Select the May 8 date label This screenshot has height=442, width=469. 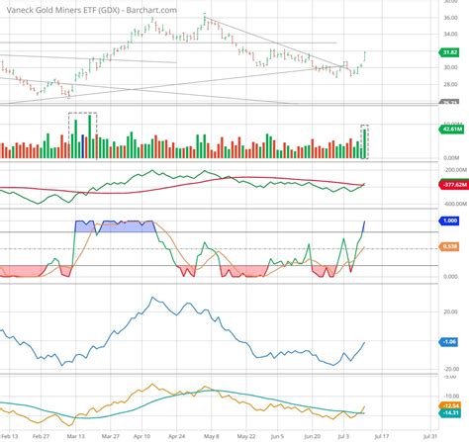tap(212, 436)
